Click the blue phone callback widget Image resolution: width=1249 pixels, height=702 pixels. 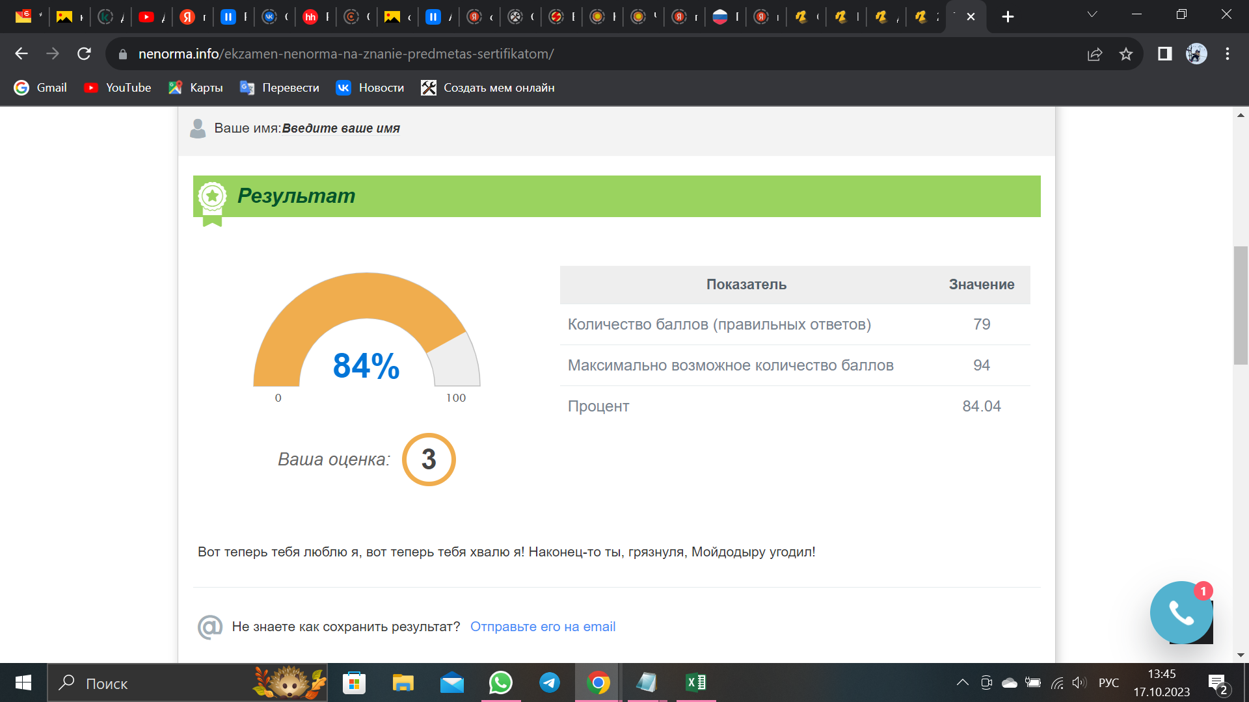[1181, 612]
